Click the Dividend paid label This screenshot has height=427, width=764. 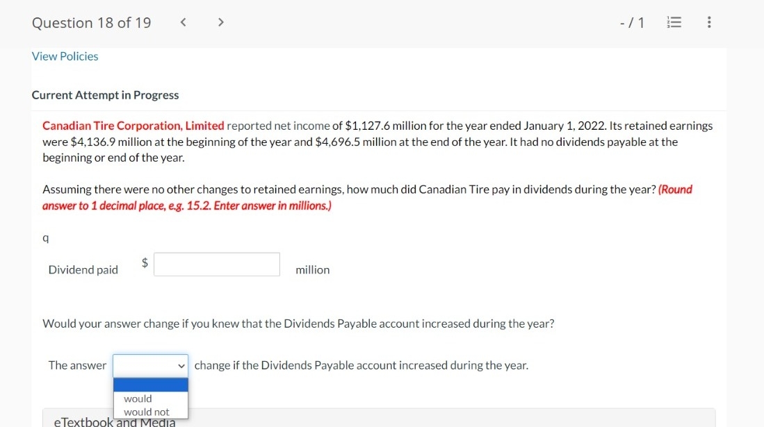point(83,269)
